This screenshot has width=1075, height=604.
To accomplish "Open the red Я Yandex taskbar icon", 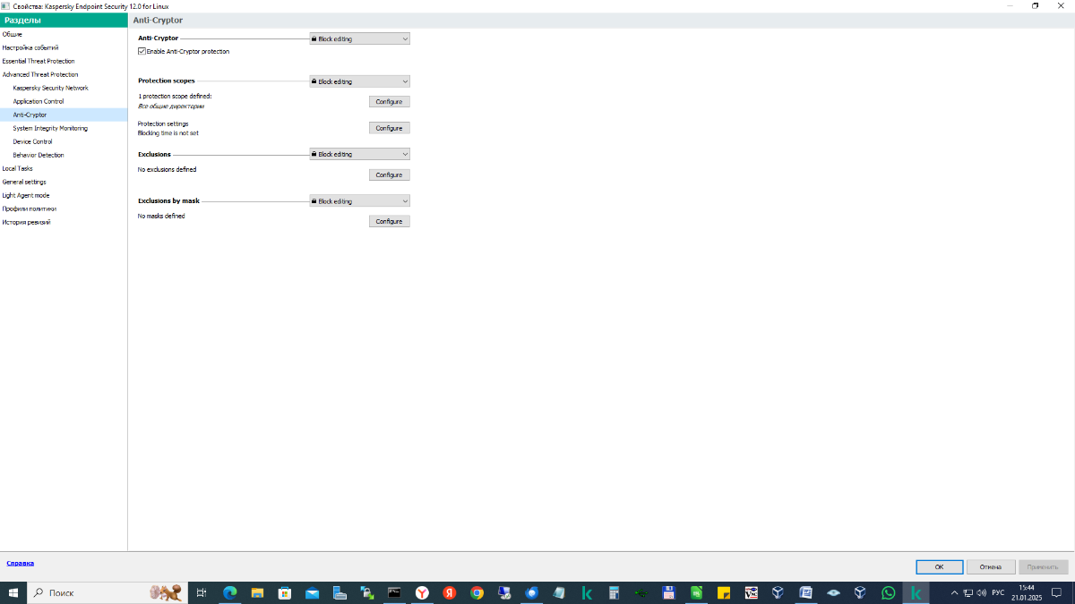I will tap(450, 592).
